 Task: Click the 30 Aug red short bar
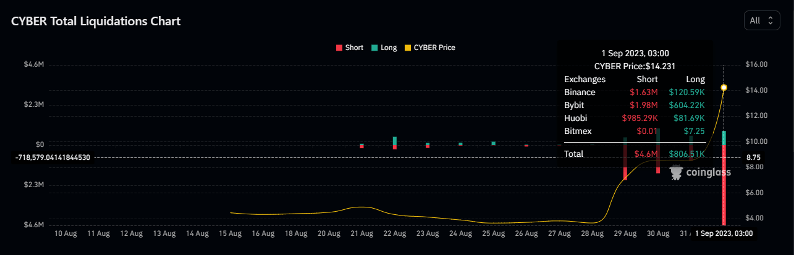(658, 159)
